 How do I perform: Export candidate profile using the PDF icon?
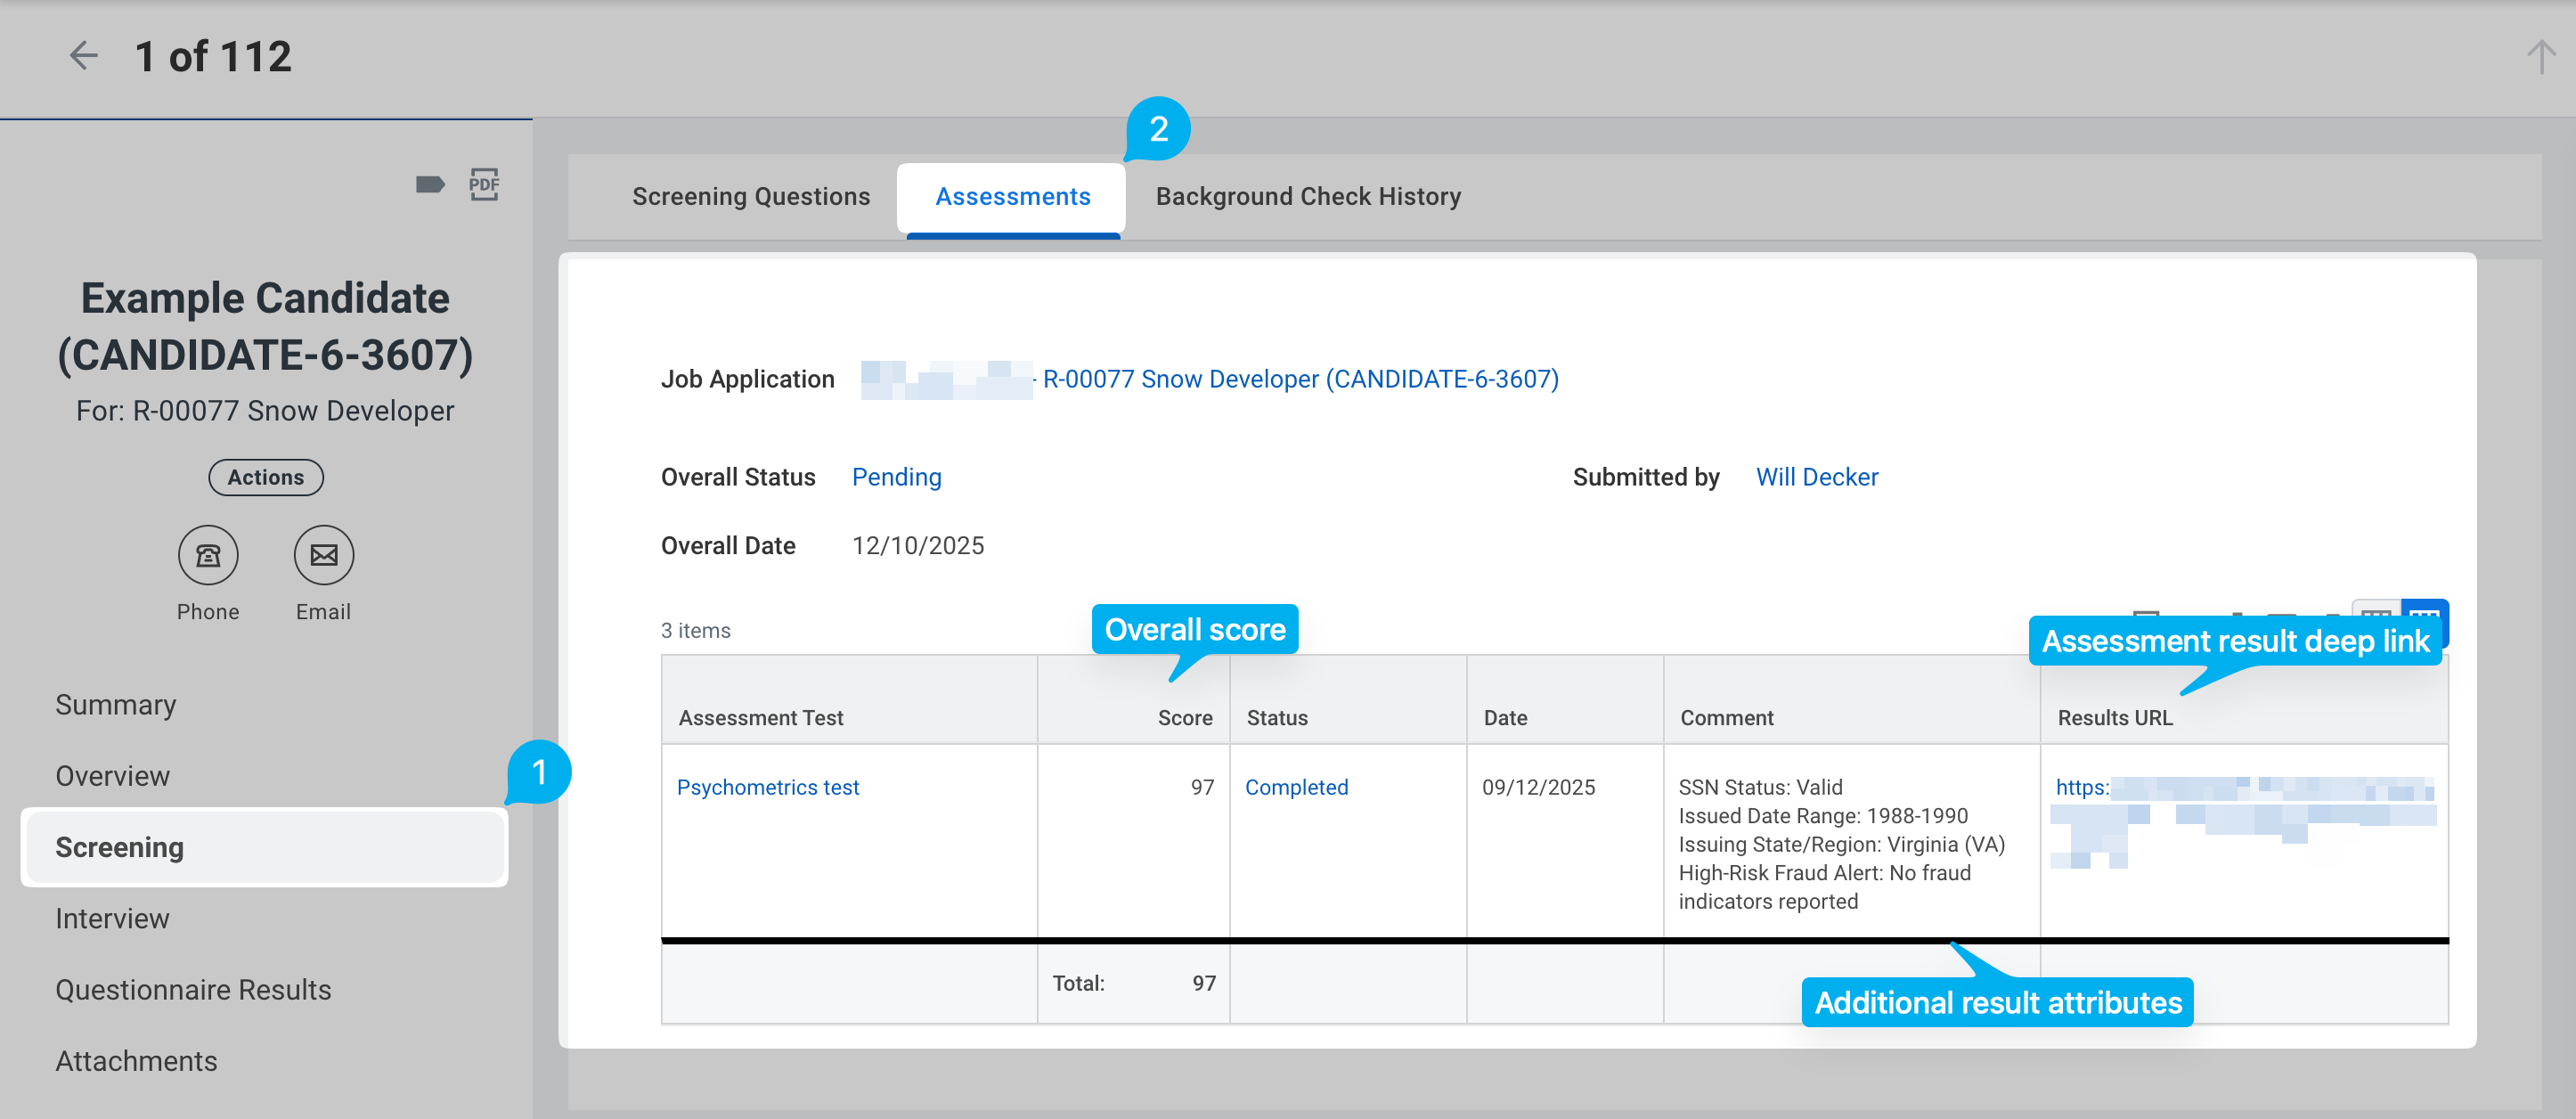[484, 184]
